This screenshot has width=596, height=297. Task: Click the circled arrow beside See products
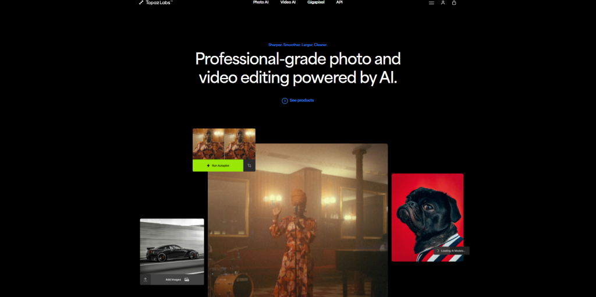point(285,101)
